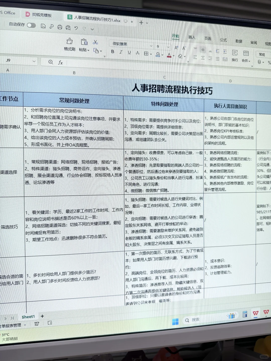Click the increase indent icon

tap(225, 52)
